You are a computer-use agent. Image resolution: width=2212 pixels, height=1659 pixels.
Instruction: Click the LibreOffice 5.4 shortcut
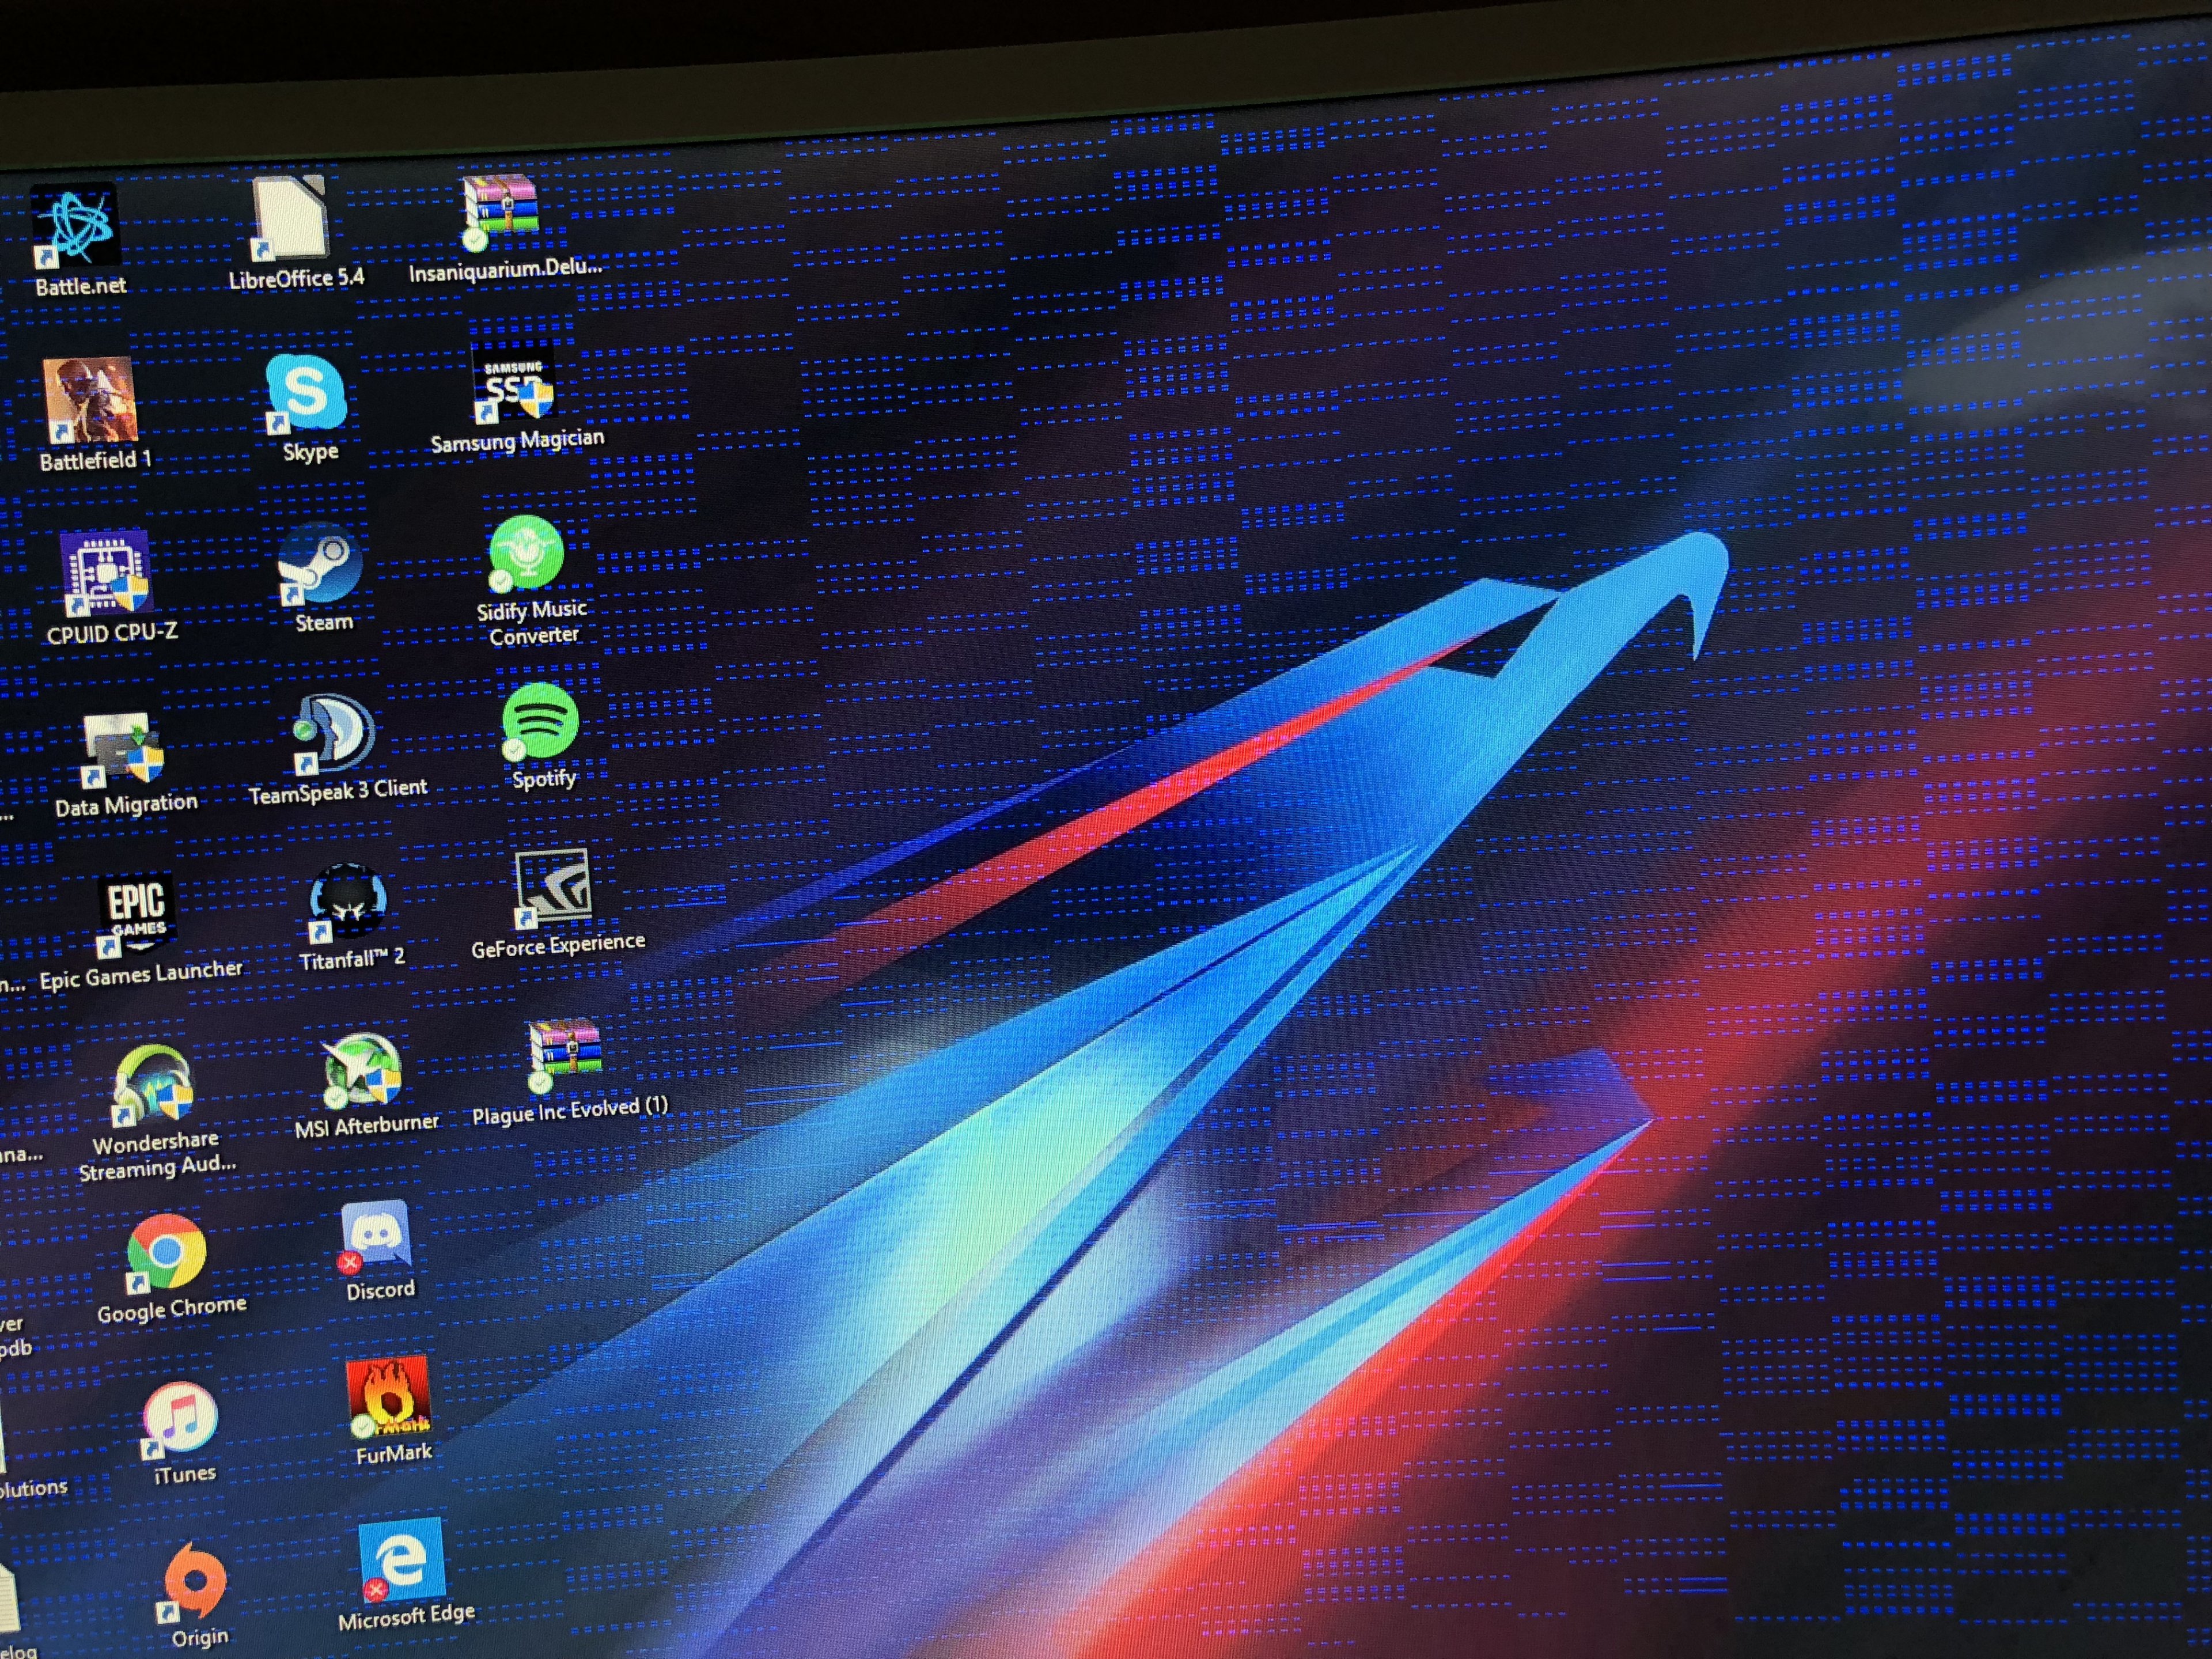(x=290, y=218)
